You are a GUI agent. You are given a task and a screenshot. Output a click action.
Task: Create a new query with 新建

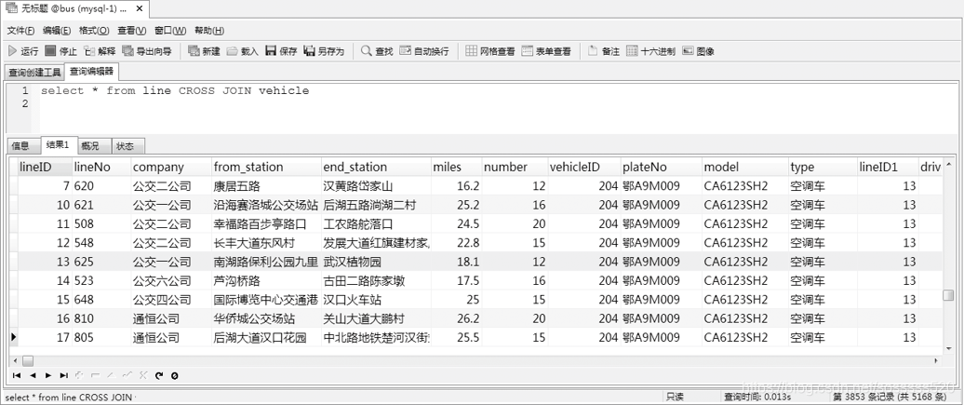(x=204, y=51)
